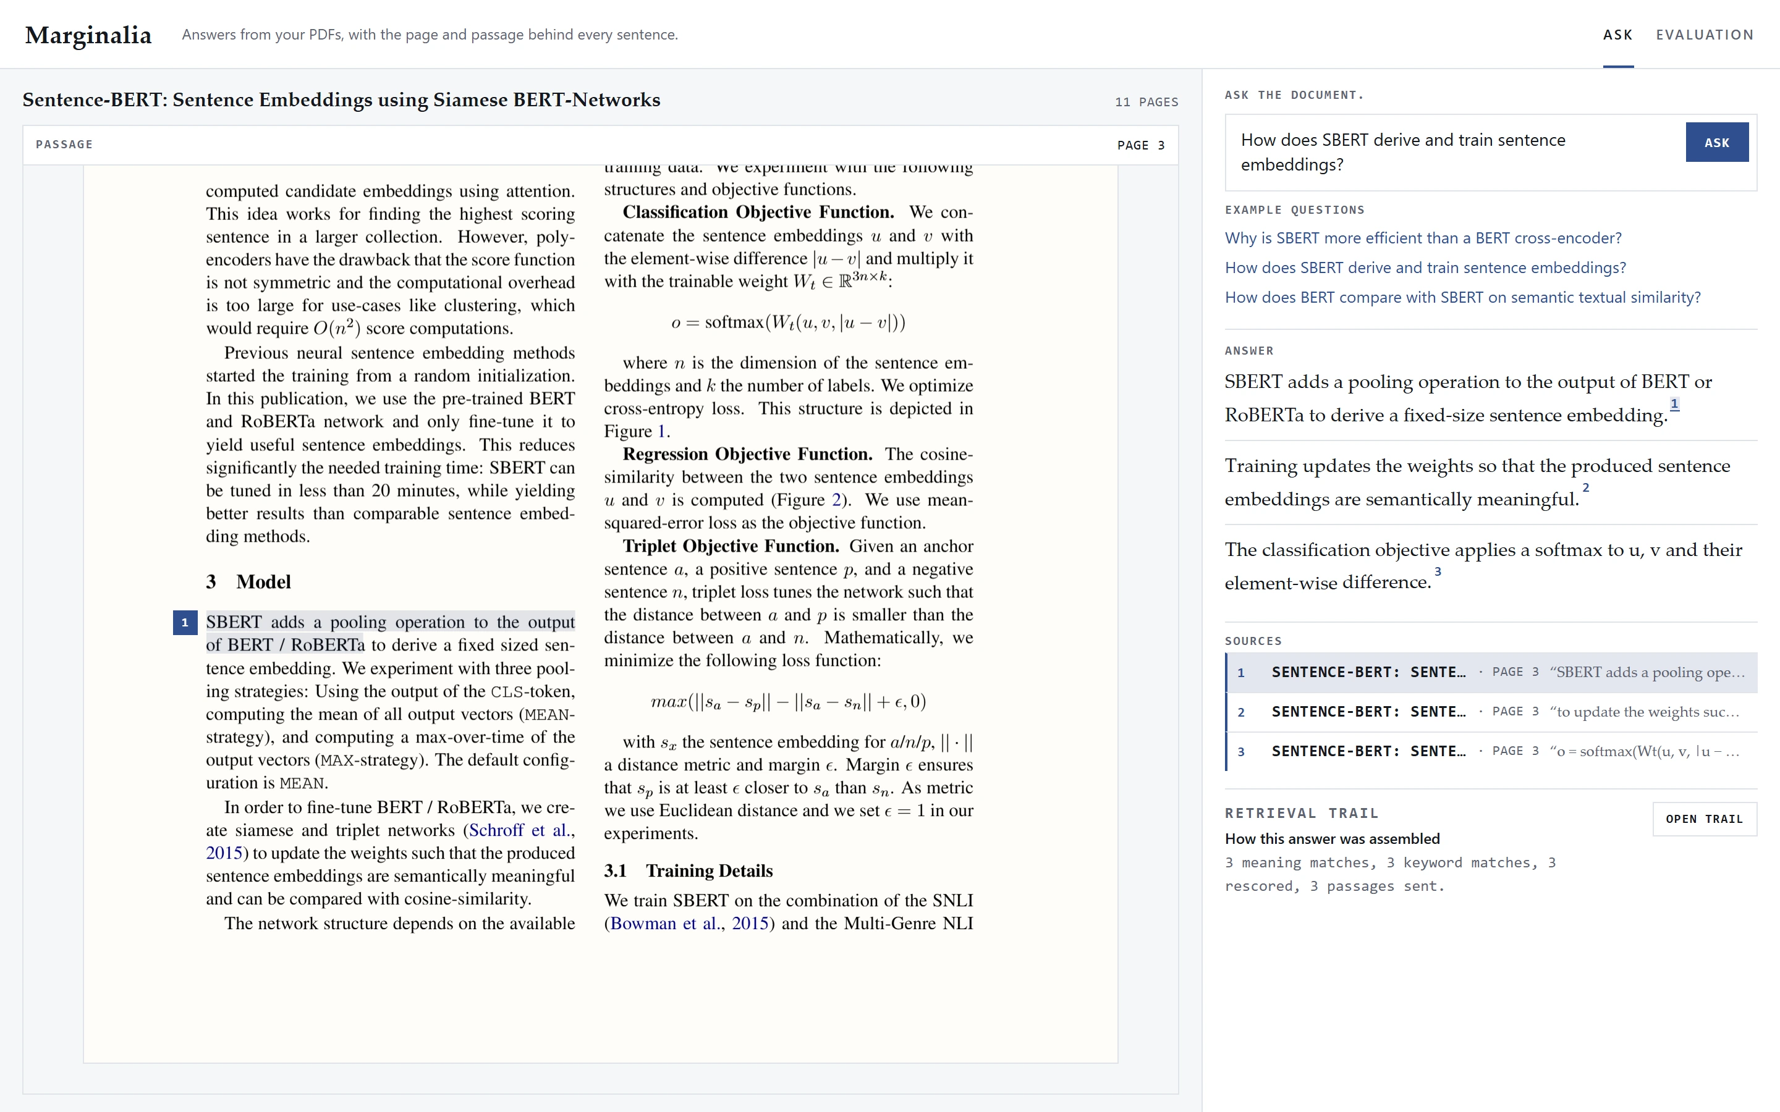
Task: Click the highlighted passage marker badge 1
Action: pos(185,623)
